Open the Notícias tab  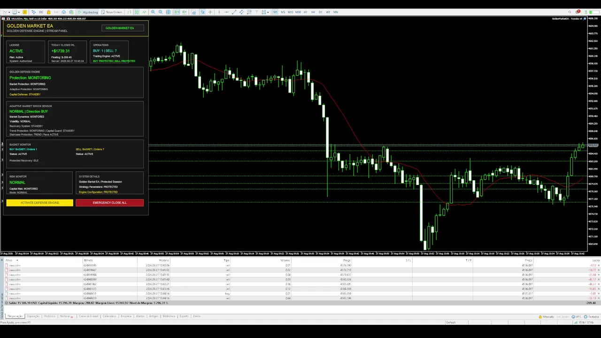65,316
